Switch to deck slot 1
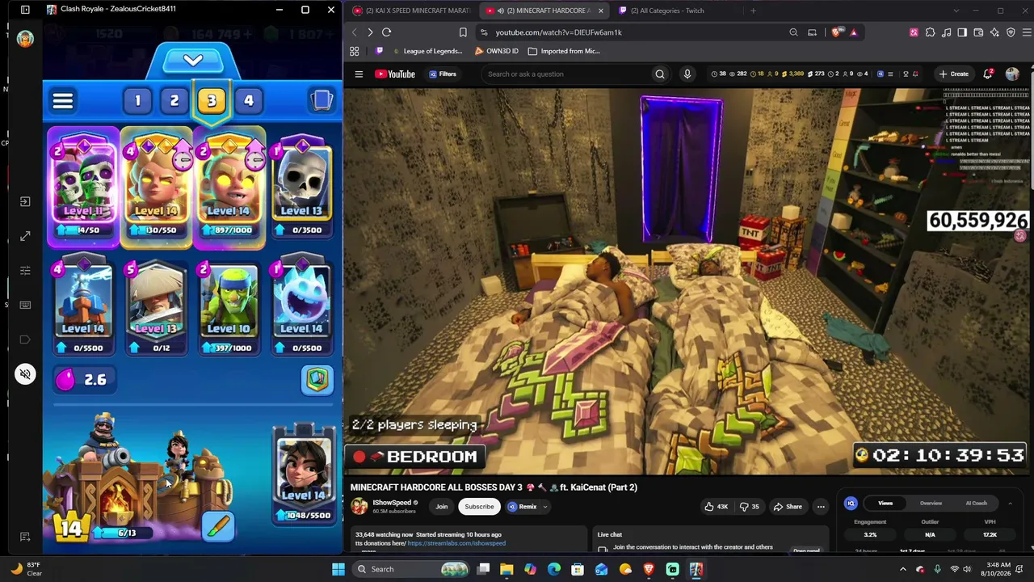 (137, 101)
